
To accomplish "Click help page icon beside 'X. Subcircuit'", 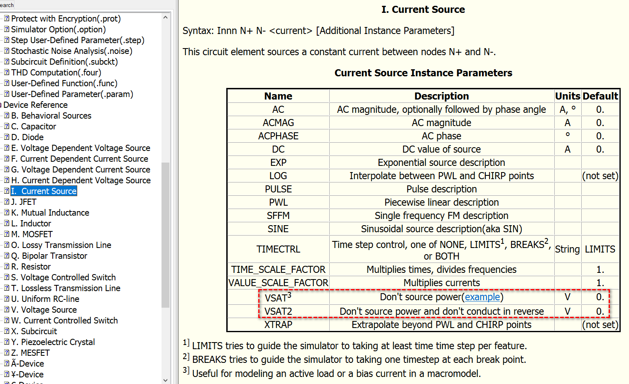I will point(7,331).
